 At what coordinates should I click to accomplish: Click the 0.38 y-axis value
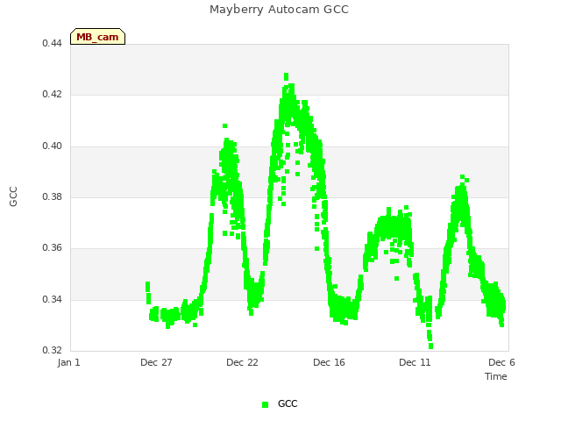[x=52, y=196]
